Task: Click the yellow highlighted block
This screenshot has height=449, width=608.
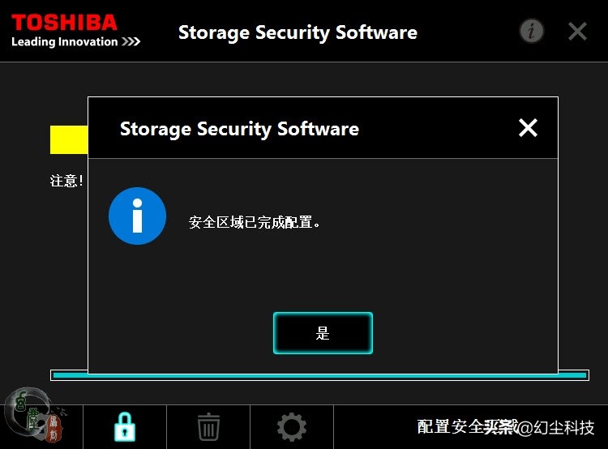Action: tap(69, 139)
